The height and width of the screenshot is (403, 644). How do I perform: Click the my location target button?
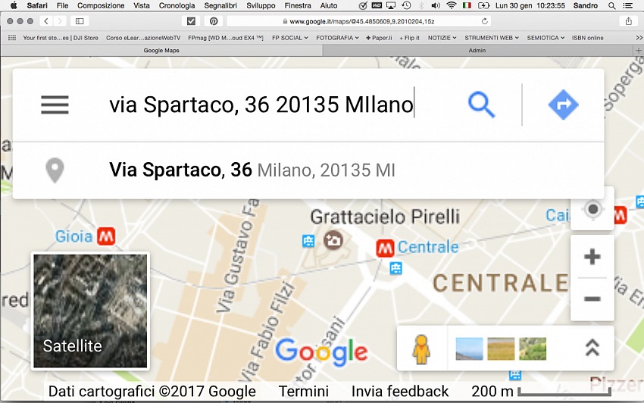[x=592, y=210]
